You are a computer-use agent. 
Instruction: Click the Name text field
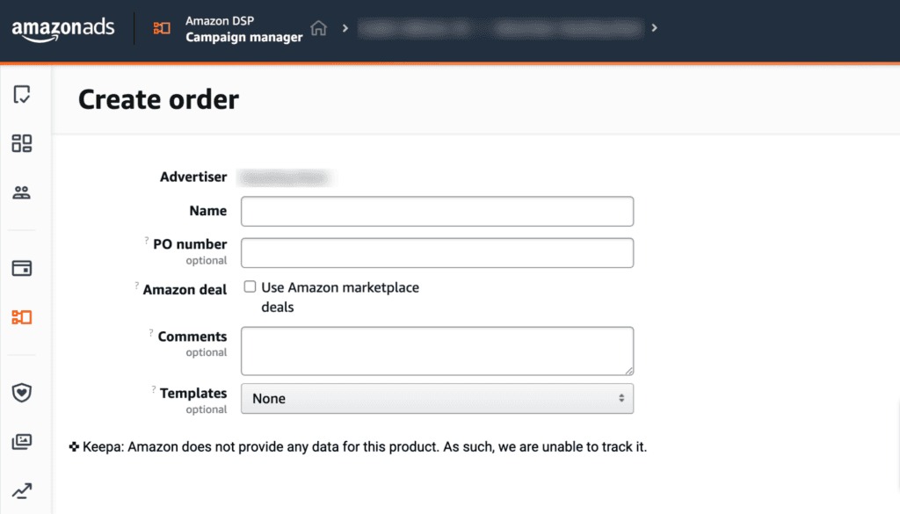437,211
